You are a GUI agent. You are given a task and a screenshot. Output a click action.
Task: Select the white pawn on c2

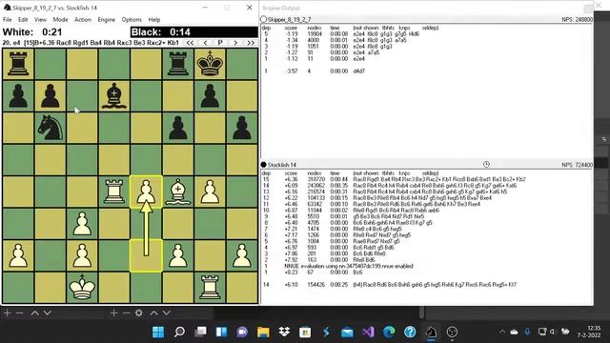(82, 255)
